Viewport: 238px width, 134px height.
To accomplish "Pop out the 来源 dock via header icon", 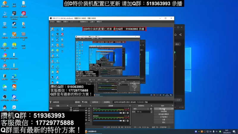I will pyautogui.click(x=90, y=106).
